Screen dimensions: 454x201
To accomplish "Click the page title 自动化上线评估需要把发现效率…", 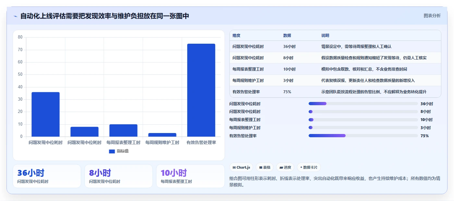I will 104,16.
